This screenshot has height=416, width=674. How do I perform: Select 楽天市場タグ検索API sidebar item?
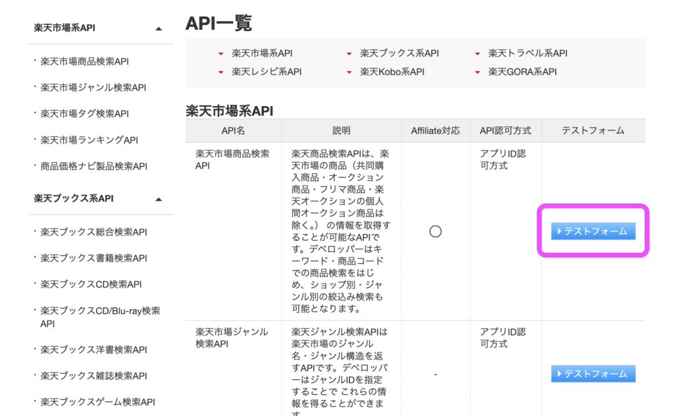tap(84, 114)
